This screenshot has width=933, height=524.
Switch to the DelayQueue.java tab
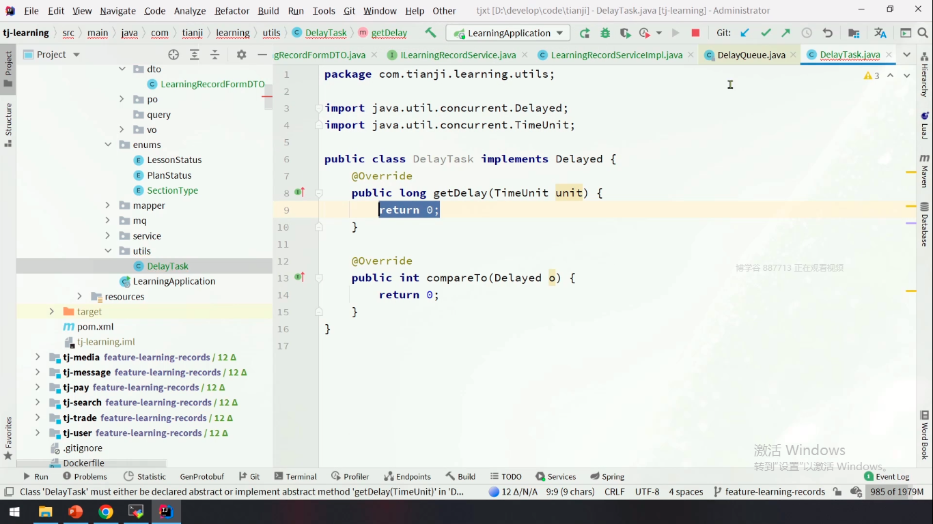pos(751,55)
